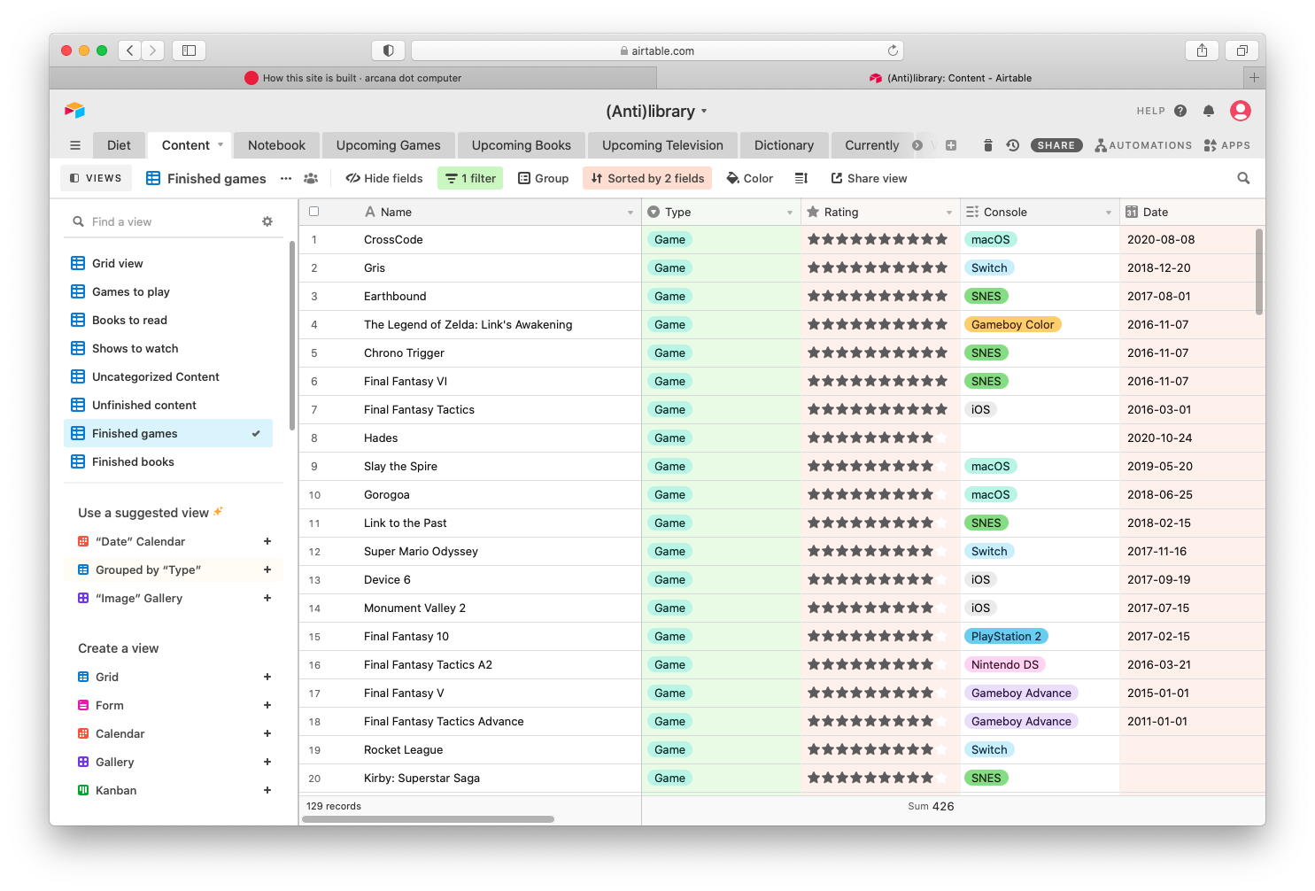This screenshot has height=891, width=1315.
Task: Open Name column dropdown arrow
Action: pyautogui.click(x=630, y=213)
